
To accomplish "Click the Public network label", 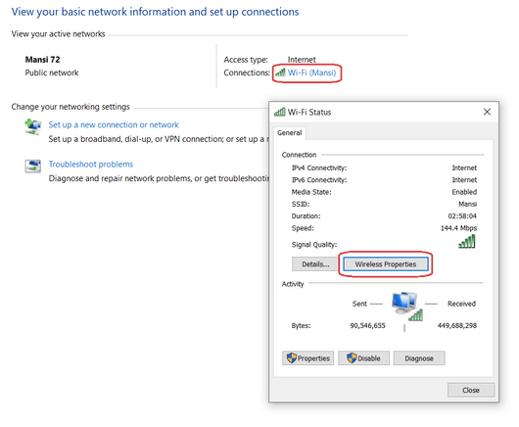I will (52, 72).
